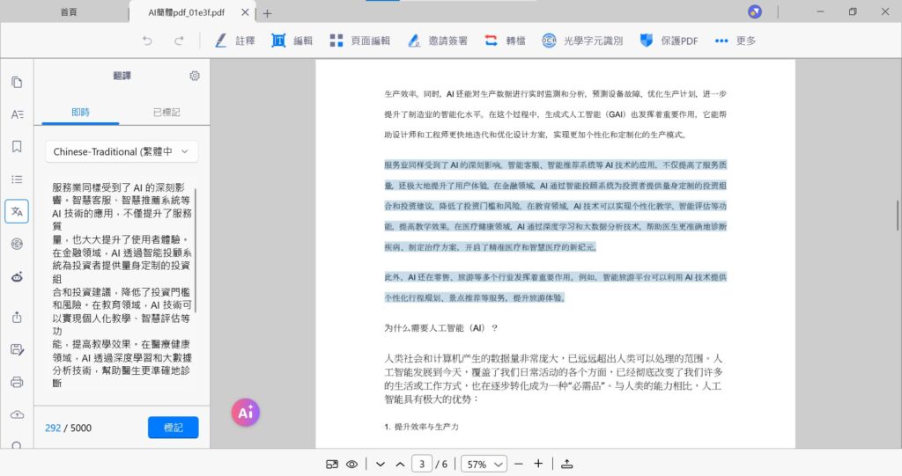Click the 標記 mark button
Image resolution: width=902 pixels, height=476 pixels.
174,427
